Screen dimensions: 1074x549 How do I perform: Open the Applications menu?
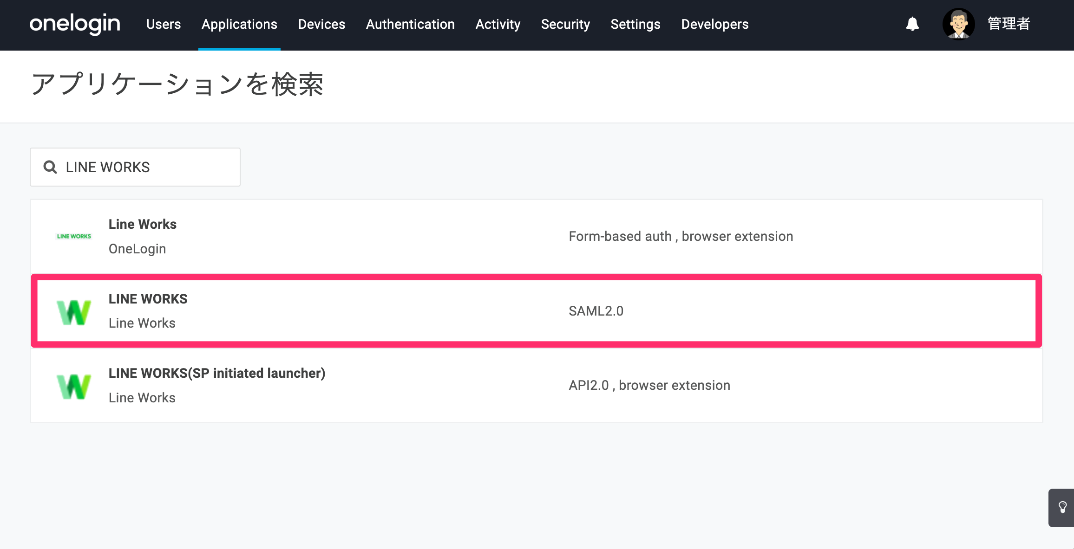pos(239,24)
